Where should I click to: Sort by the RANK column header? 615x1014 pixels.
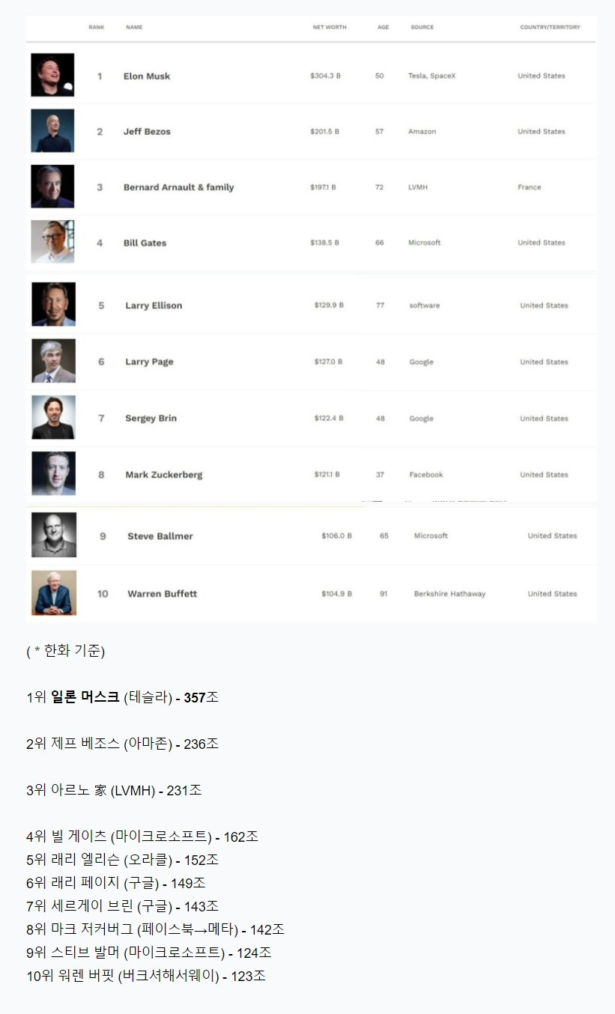97,27
